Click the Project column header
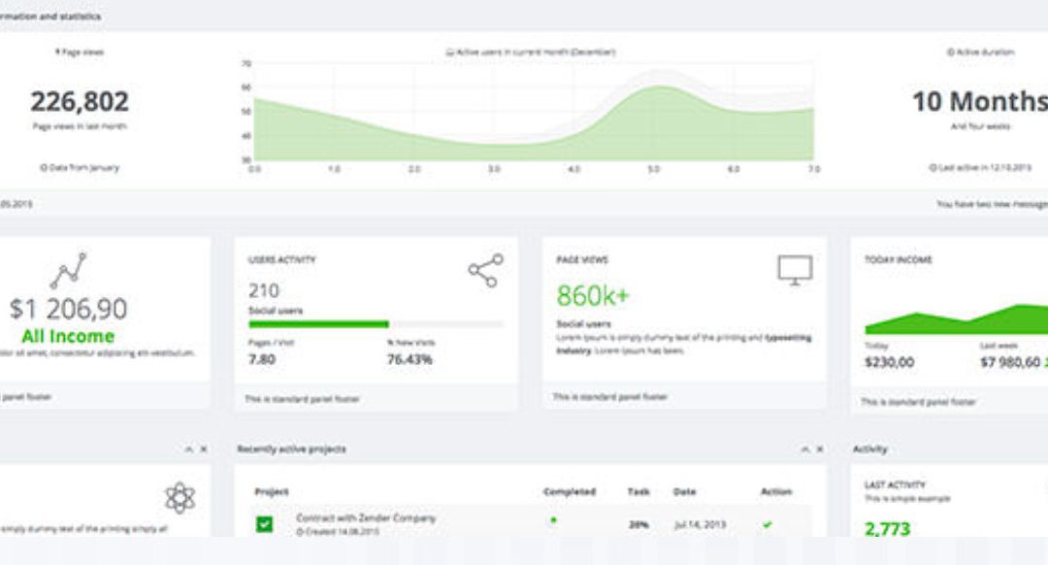This screenshot has width=1048, height=565. coord(271,492)
